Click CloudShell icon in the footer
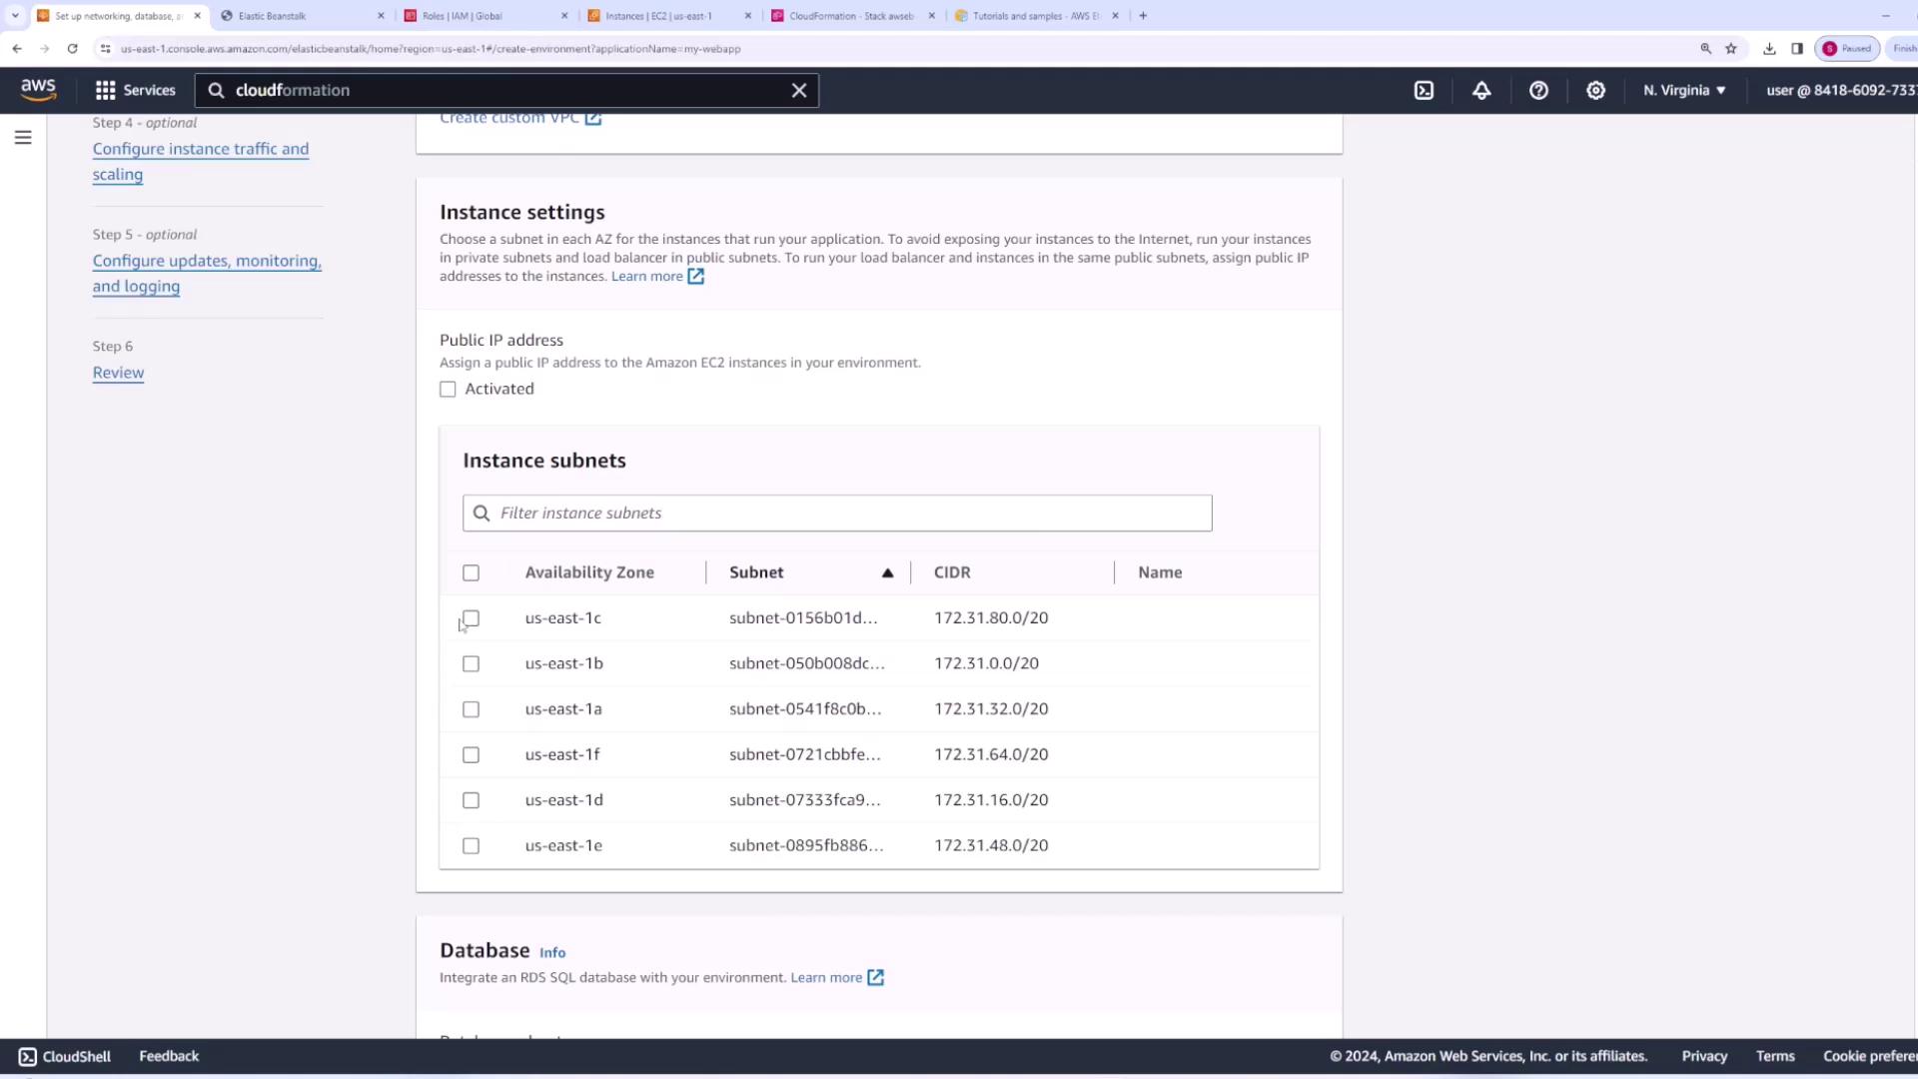 click(x=28, y=1056)
